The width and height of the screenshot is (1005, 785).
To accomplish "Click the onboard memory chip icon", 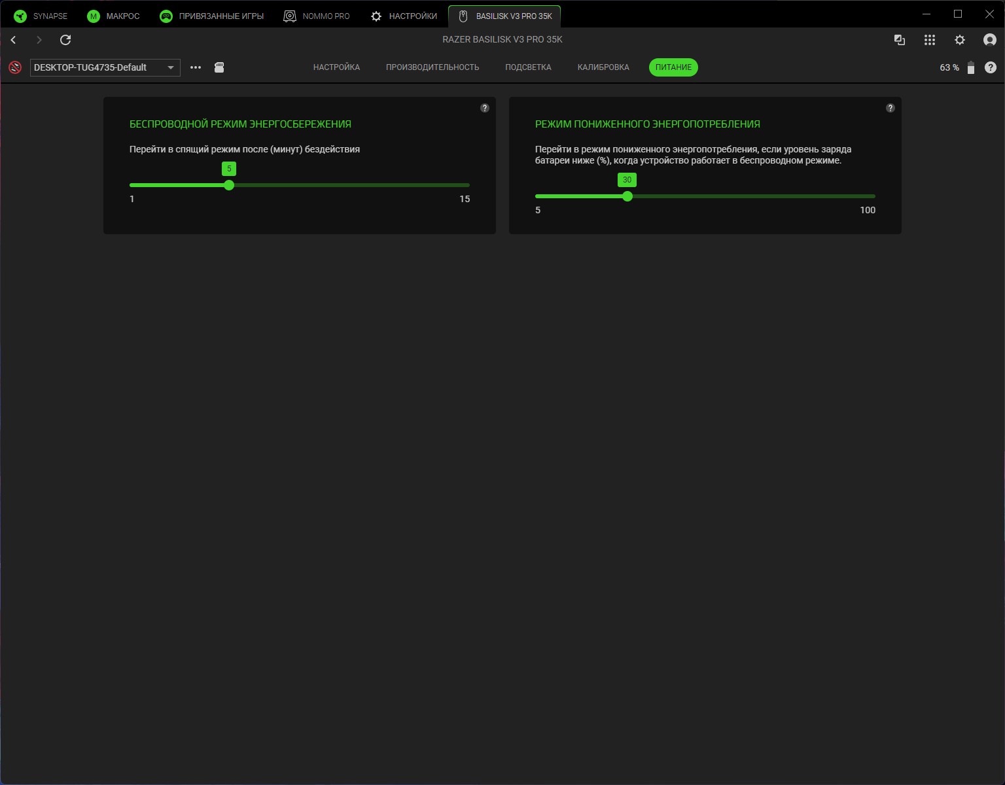I will coord(219,67).
